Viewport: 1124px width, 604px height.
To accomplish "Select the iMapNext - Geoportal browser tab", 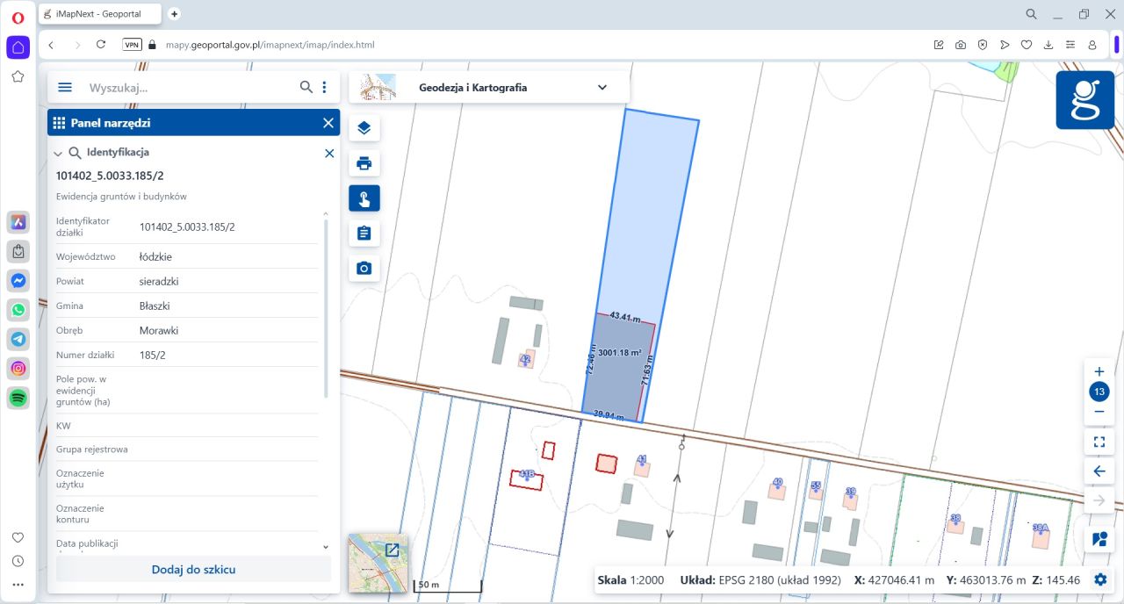I will tap(100, 14).
